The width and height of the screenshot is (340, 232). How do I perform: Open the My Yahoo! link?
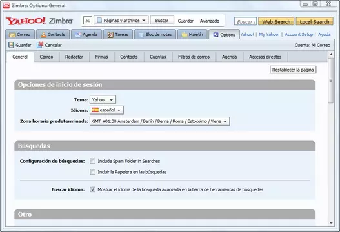269,34
